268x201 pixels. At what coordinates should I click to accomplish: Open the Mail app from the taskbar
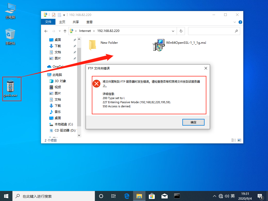click(x=164, y=196)
